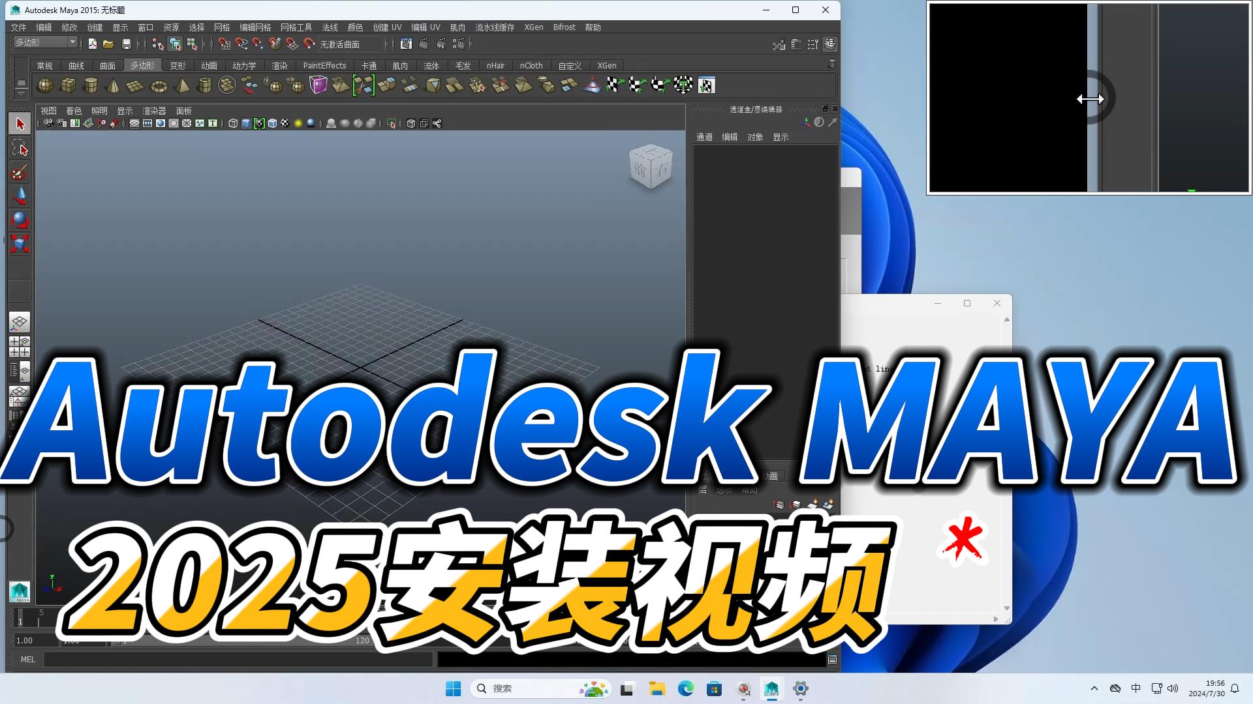Select the Paint Selection brush tool
This screenshot has width=1253, height=704.
click(20, 172)
